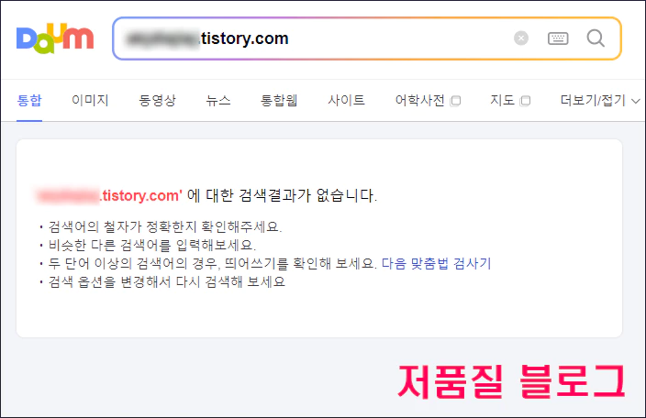Image resolution: width=646 pixels, height=418 pixels.
Task: Open the new-window icon beside 어학사전
Action: click(456, 101)
